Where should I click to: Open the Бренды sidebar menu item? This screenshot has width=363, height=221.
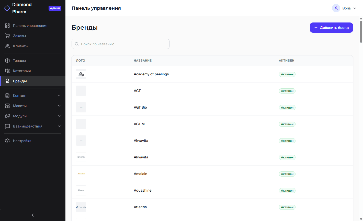[20, 81]
